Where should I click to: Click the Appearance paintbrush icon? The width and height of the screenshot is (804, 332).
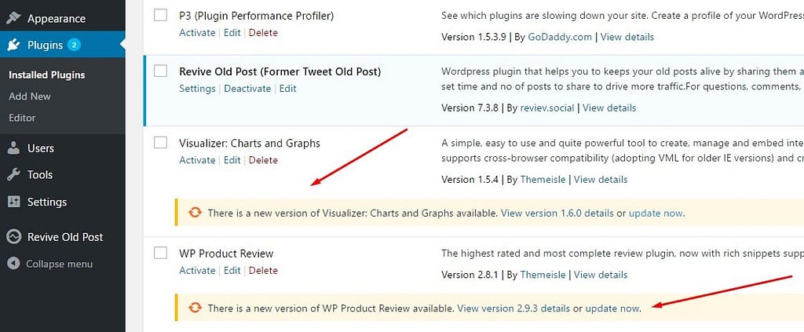pos(13,18)
